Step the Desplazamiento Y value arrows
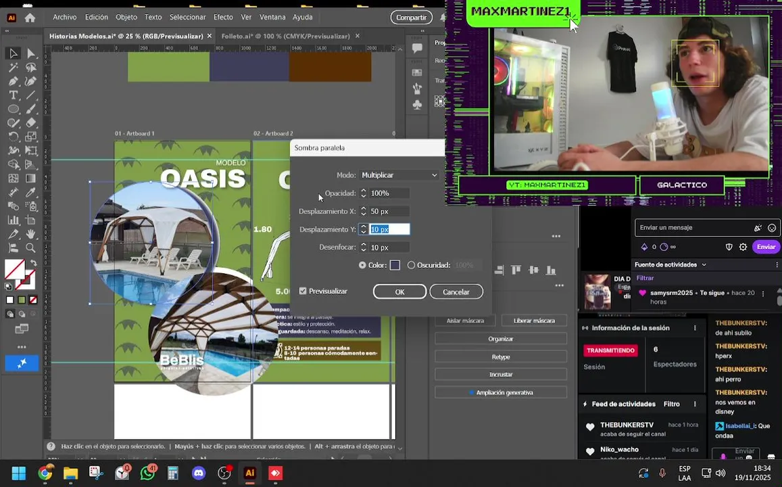 point(364,229)
